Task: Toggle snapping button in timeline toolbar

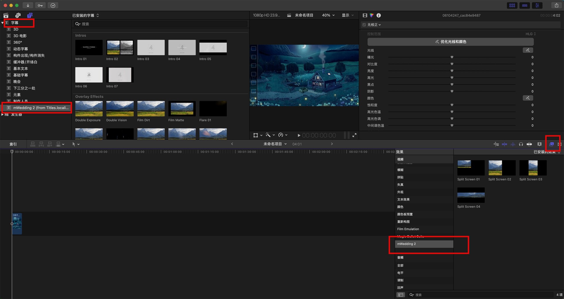Action: [529, 144]
